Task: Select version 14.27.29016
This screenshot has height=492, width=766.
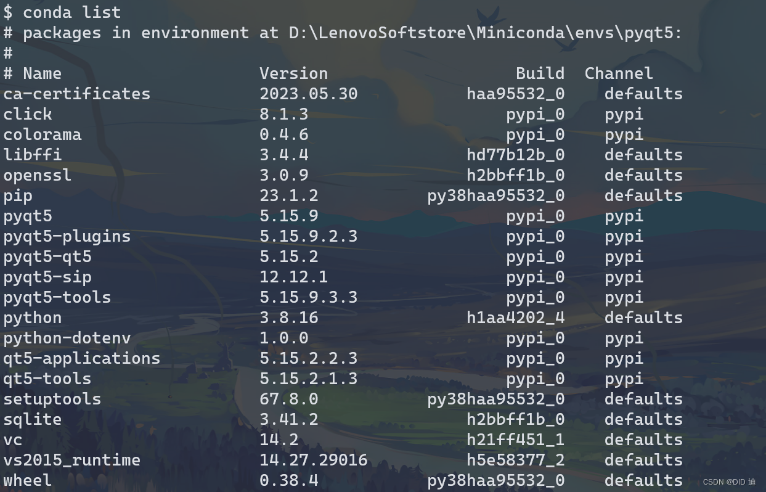Action: [314, 459]
